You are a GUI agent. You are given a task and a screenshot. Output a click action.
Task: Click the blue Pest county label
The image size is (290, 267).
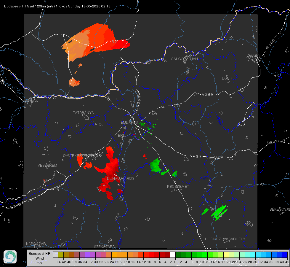[204, 179]
